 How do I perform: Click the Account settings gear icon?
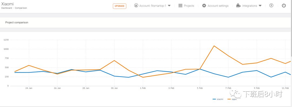tap(204, 6)
